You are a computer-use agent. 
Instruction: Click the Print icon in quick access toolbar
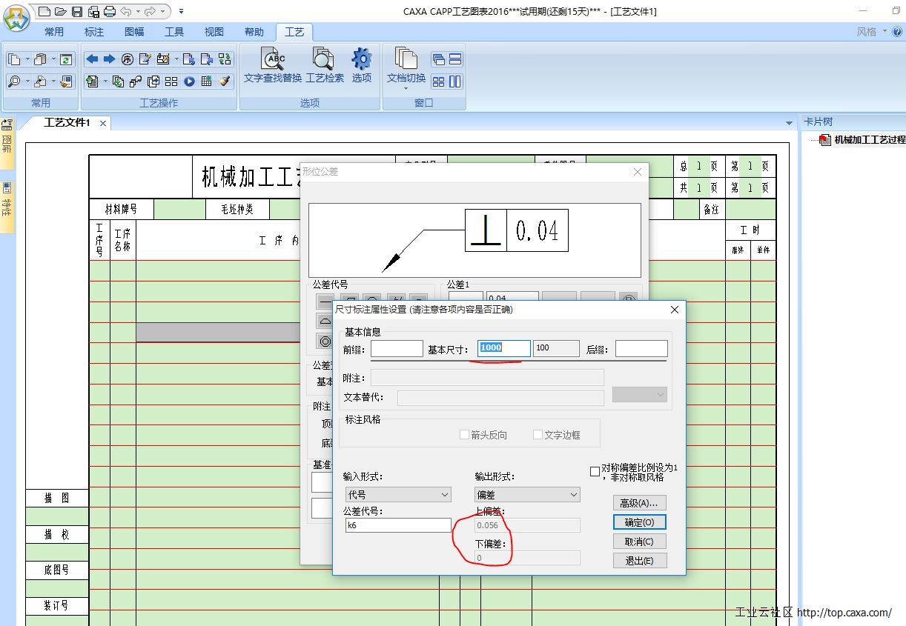point(110,11)
